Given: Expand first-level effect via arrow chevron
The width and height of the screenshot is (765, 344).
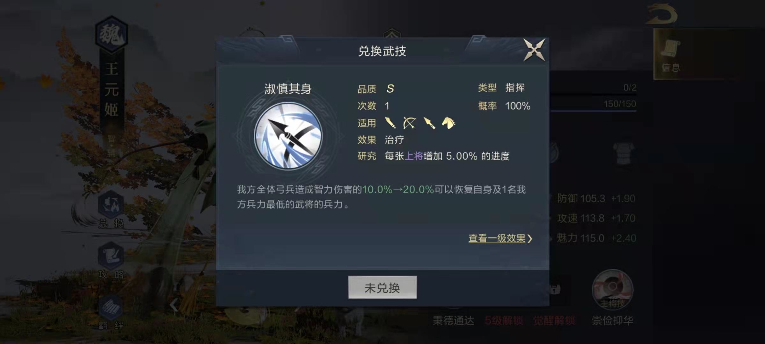Looking at the screenshot, I should (529, 239).
